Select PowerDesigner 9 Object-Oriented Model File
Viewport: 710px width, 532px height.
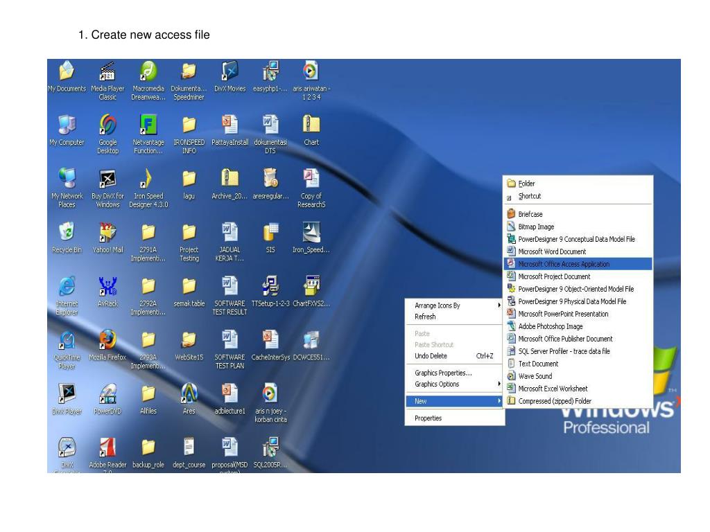tap(578, 289)
